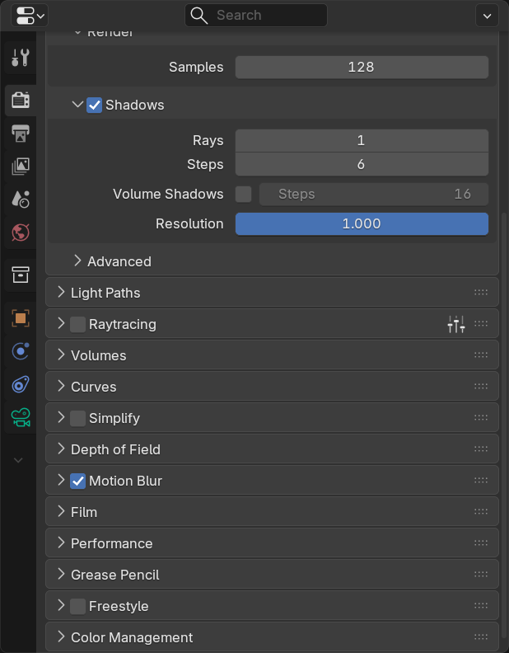Click the shadow Steps field showing 6
The width and height of the screenshot is (509, 653).
point(362,164)
